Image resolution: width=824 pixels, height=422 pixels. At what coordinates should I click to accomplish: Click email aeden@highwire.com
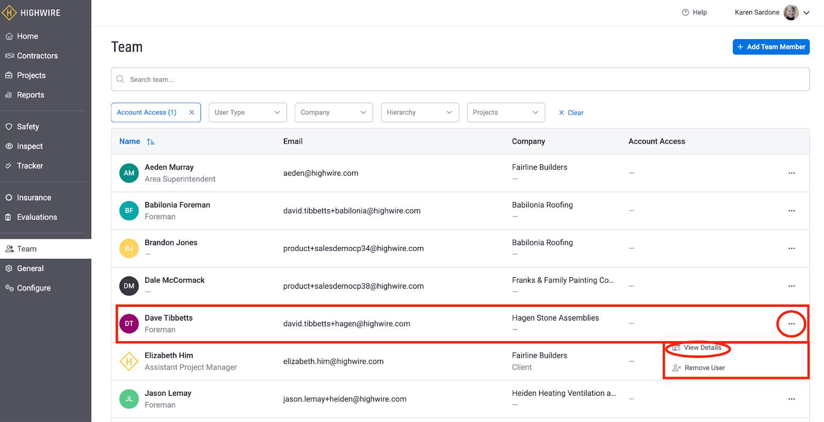(321, 173)
